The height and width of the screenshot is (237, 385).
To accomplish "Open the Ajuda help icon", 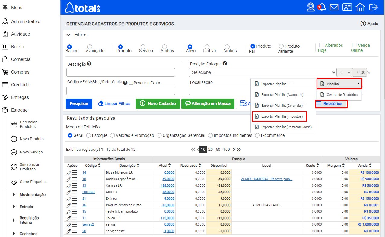I will (x=363, y=24).
